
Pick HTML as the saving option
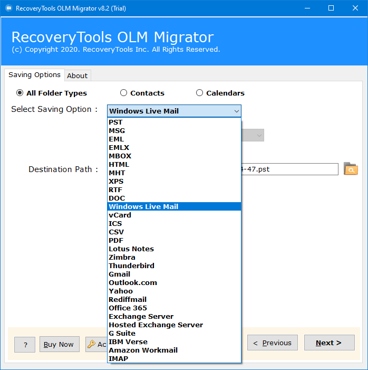(174, 165)
